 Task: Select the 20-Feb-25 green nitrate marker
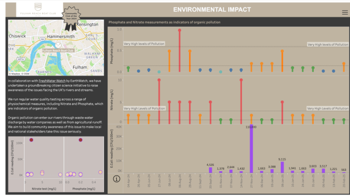click(x=344, y=120)
